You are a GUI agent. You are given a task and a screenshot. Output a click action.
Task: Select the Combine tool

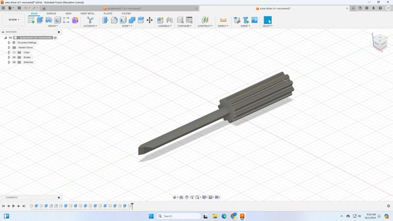[132, 20]
